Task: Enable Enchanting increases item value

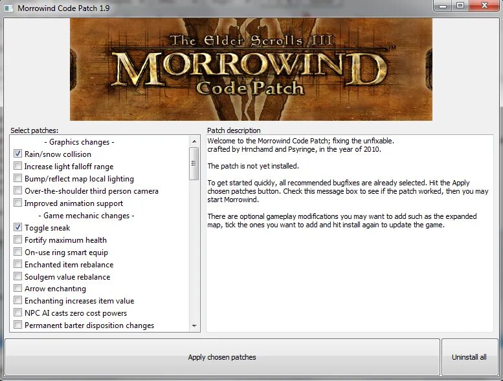Action: (17, 300)
